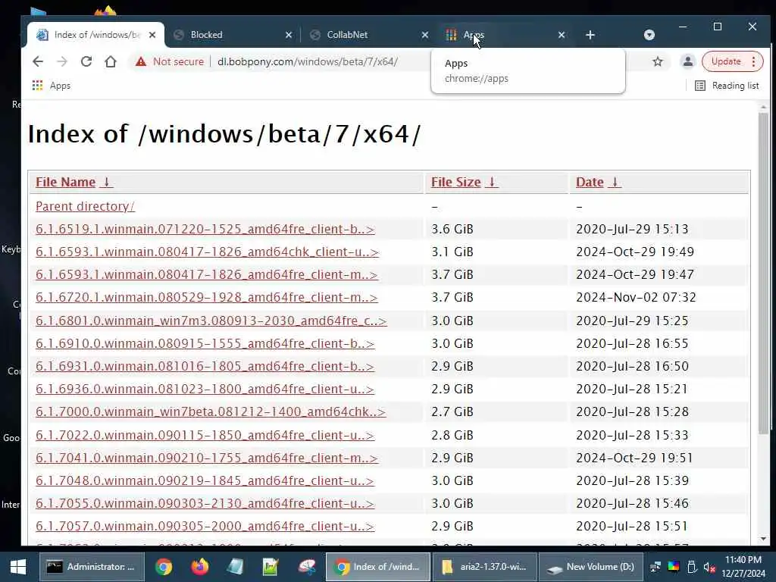Screen dimensions: 776x582
Task: Open 6.1.6593.1 amd64fre_client-m link
Action: point(206,274)
